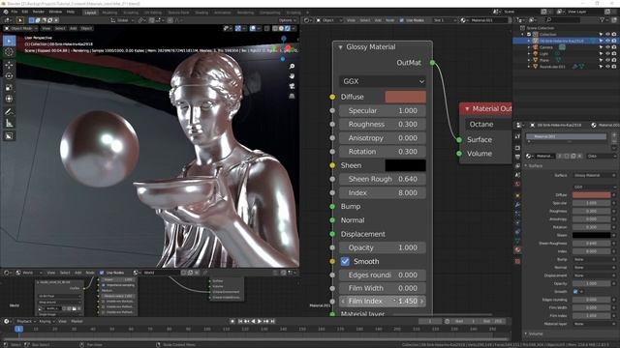Hide the Plane object via eye icon
The width and height of the screenshot is (620, 348).
tap(607, 60)
